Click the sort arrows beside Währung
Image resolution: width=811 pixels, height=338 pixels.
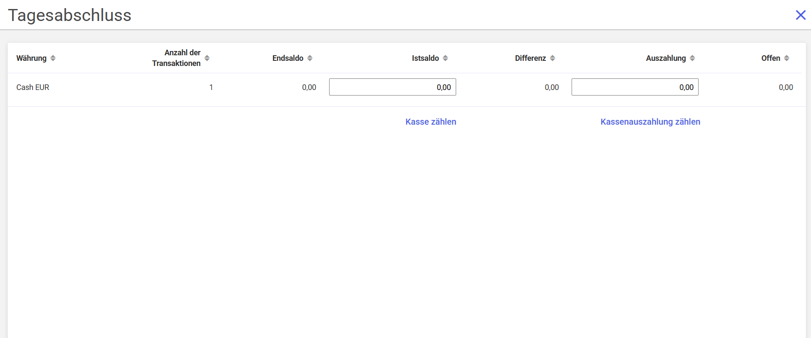click(x=53, y=58)
